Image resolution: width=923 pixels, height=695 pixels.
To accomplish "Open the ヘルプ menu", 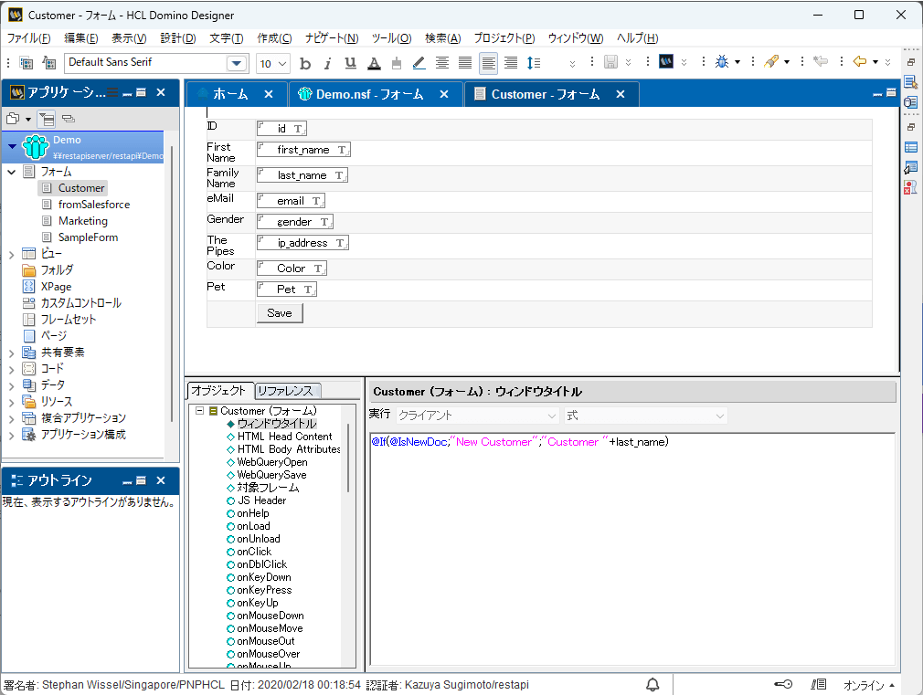I will (x=638, y=38).
